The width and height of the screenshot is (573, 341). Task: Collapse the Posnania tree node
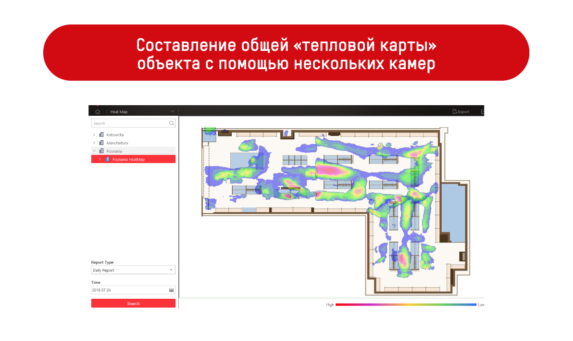(x=94, y=151)
